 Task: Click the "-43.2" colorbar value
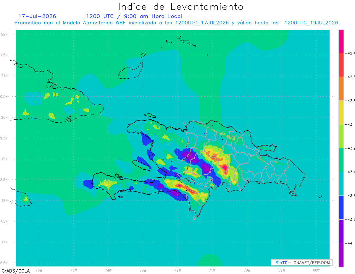351,148
